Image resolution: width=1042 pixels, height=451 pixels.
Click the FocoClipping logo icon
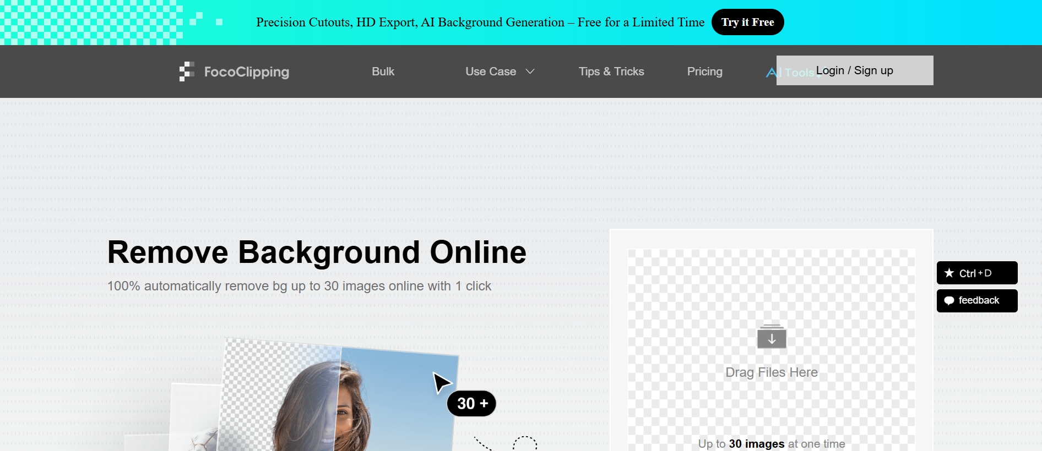(x=187, y=71)
